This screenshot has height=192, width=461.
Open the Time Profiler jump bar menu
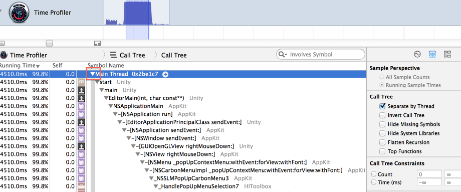click(29, 55)
